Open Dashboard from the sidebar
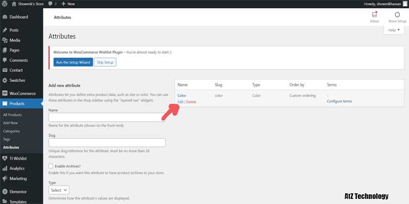409x204 pixels. [18, 17]
